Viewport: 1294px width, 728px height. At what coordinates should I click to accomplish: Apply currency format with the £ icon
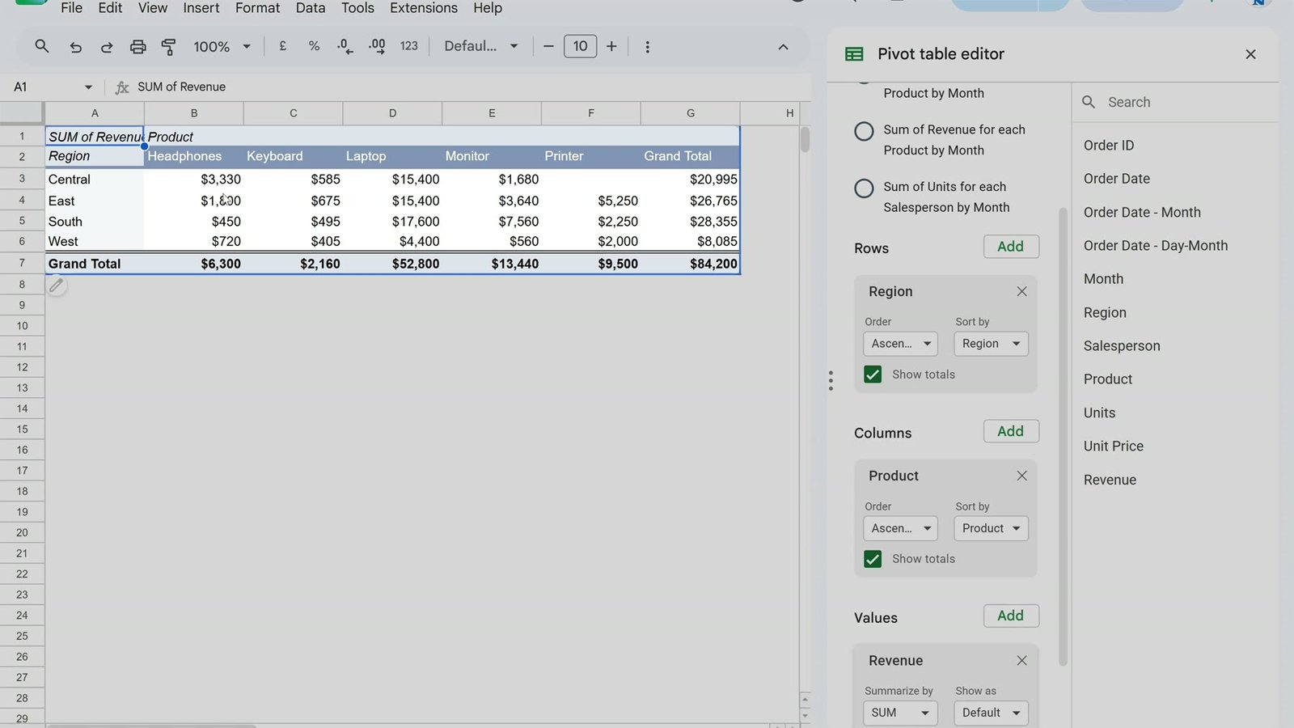click(x=282, y=46)
